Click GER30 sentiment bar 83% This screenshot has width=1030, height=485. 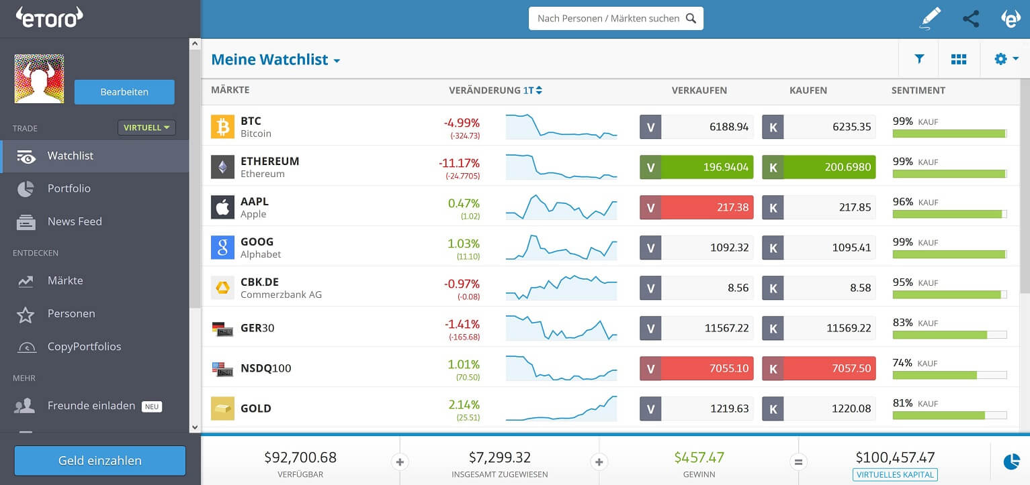(949, 335)
